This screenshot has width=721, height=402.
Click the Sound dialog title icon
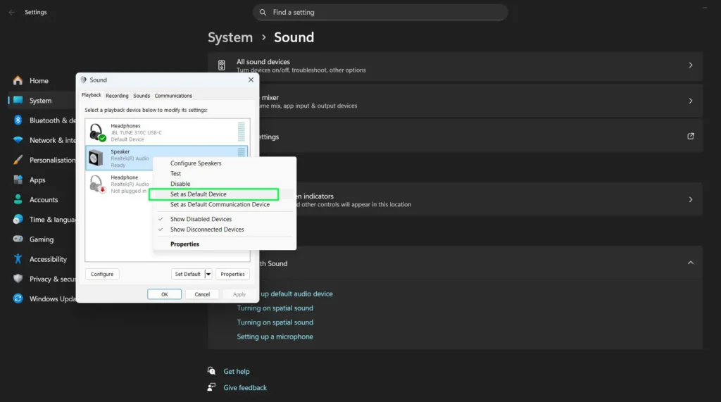[x=83, y=80]
